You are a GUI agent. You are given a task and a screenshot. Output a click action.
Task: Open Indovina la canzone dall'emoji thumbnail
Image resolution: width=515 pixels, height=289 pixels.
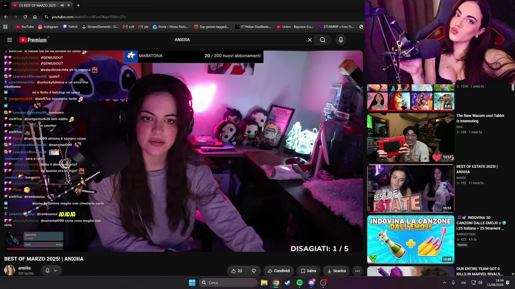tap(411, 239)
